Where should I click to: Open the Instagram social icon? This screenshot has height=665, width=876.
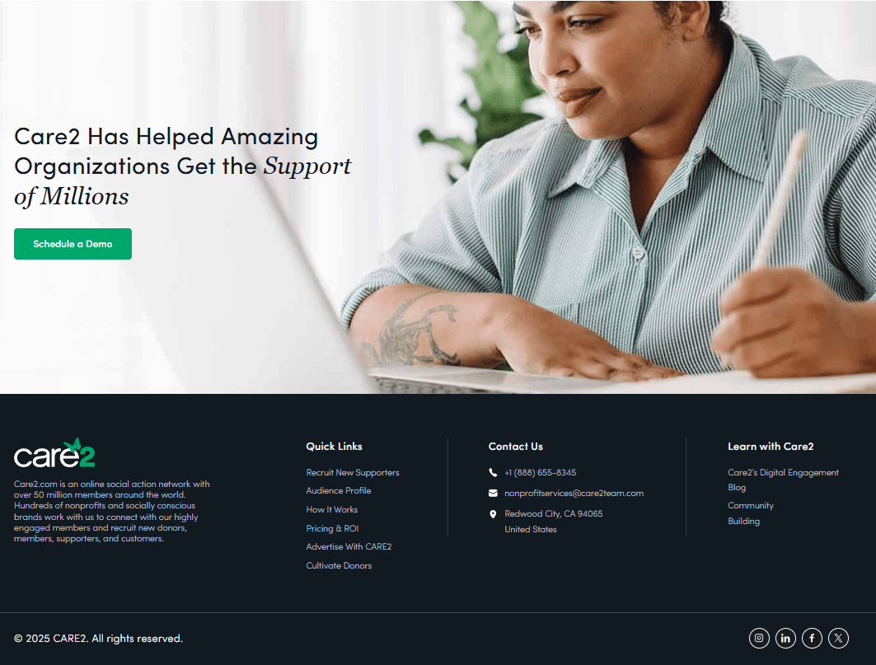click(759, 638)
